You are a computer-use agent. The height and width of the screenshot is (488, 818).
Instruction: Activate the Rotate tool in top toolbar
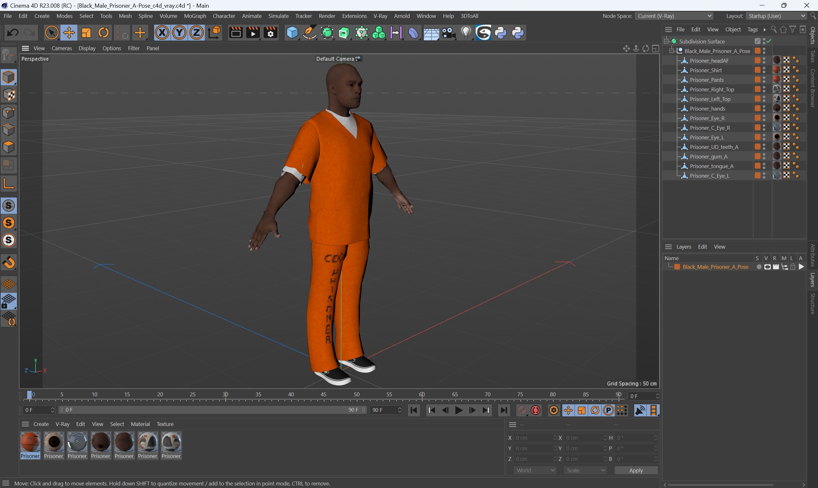[104, 33]
